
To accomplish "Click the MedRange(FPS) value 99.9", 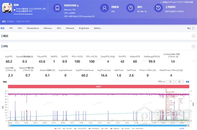I will pos(152,61).
